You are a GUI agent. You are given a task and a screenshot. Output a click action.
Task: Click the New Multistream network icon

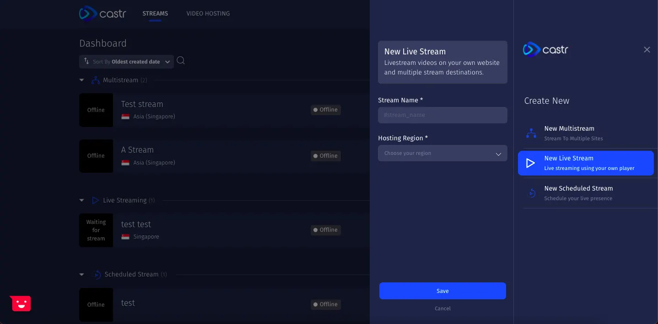531,133
